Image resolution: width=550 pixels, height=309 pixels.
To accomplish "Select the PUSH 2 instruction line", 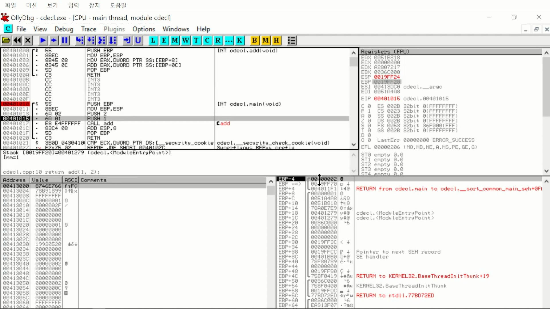I will pyautogui.click(x=175, y=114).
